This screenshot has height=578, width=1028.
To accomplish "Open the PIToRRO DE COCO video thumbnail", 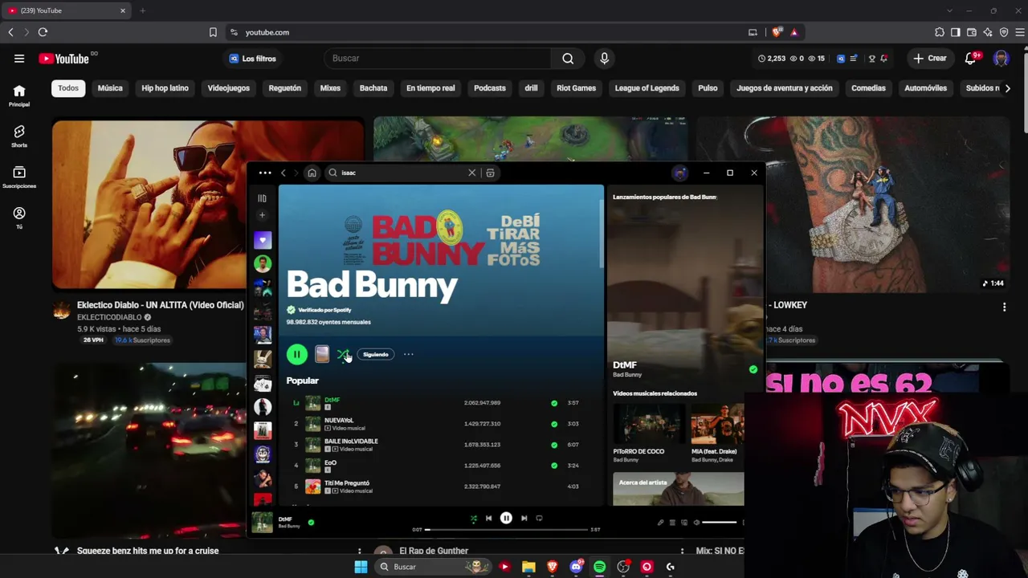I will (649, 424).
